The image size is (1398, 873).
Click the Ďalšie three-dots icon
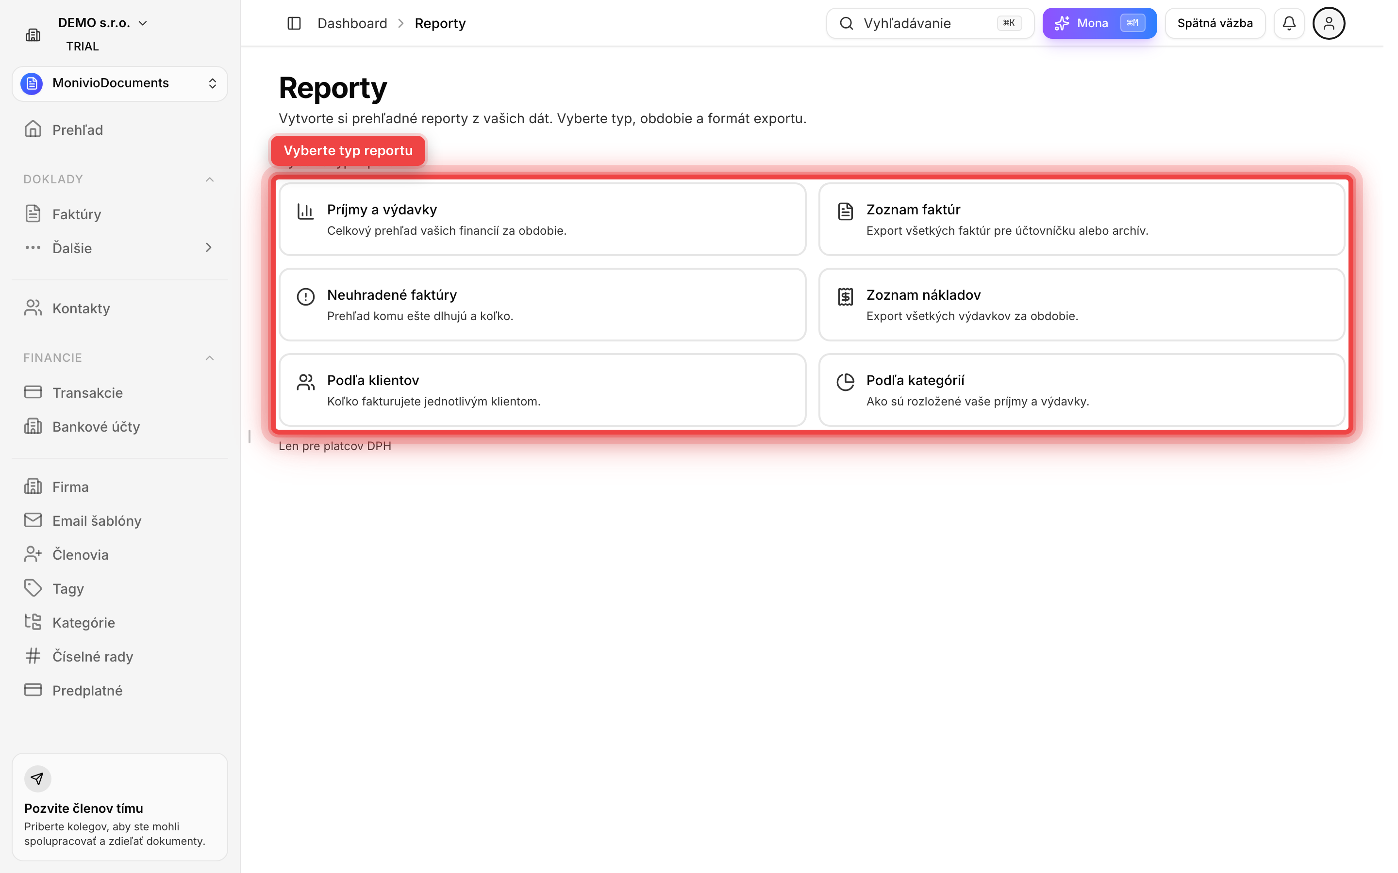click(33, 248)
